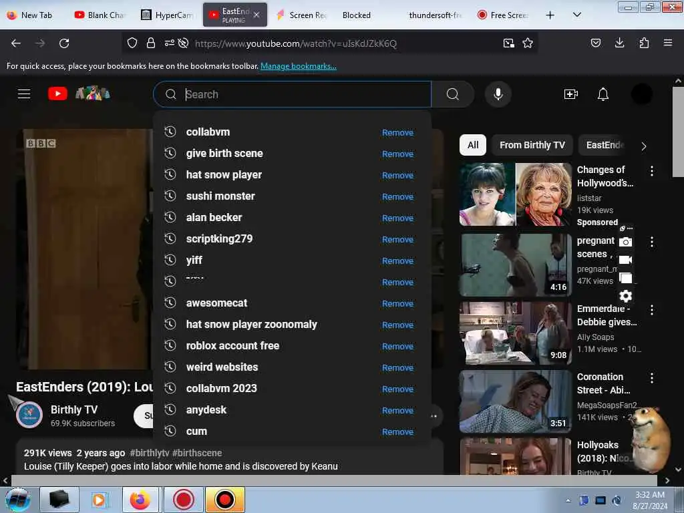This screenshot has width=684, height=513.
Task: Go back with the browser back arrow
Action: 16,43
